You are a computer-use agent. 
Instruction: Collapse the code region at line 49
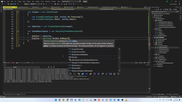point(18,31)
